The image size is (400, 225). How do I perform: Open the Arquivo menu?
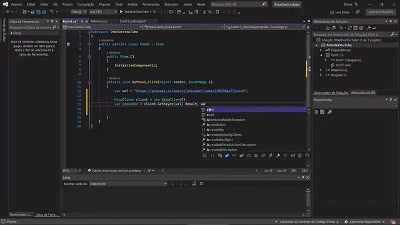[17, 4]
